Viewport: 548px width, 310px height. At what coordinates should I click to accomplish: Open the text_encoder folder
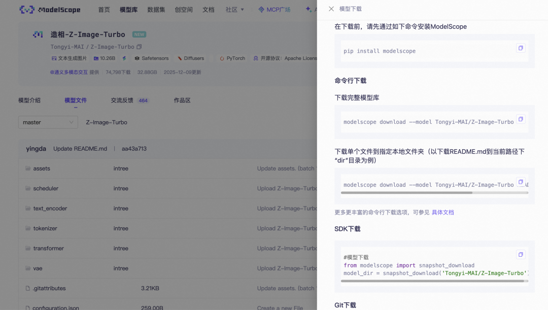pos(50,209)
